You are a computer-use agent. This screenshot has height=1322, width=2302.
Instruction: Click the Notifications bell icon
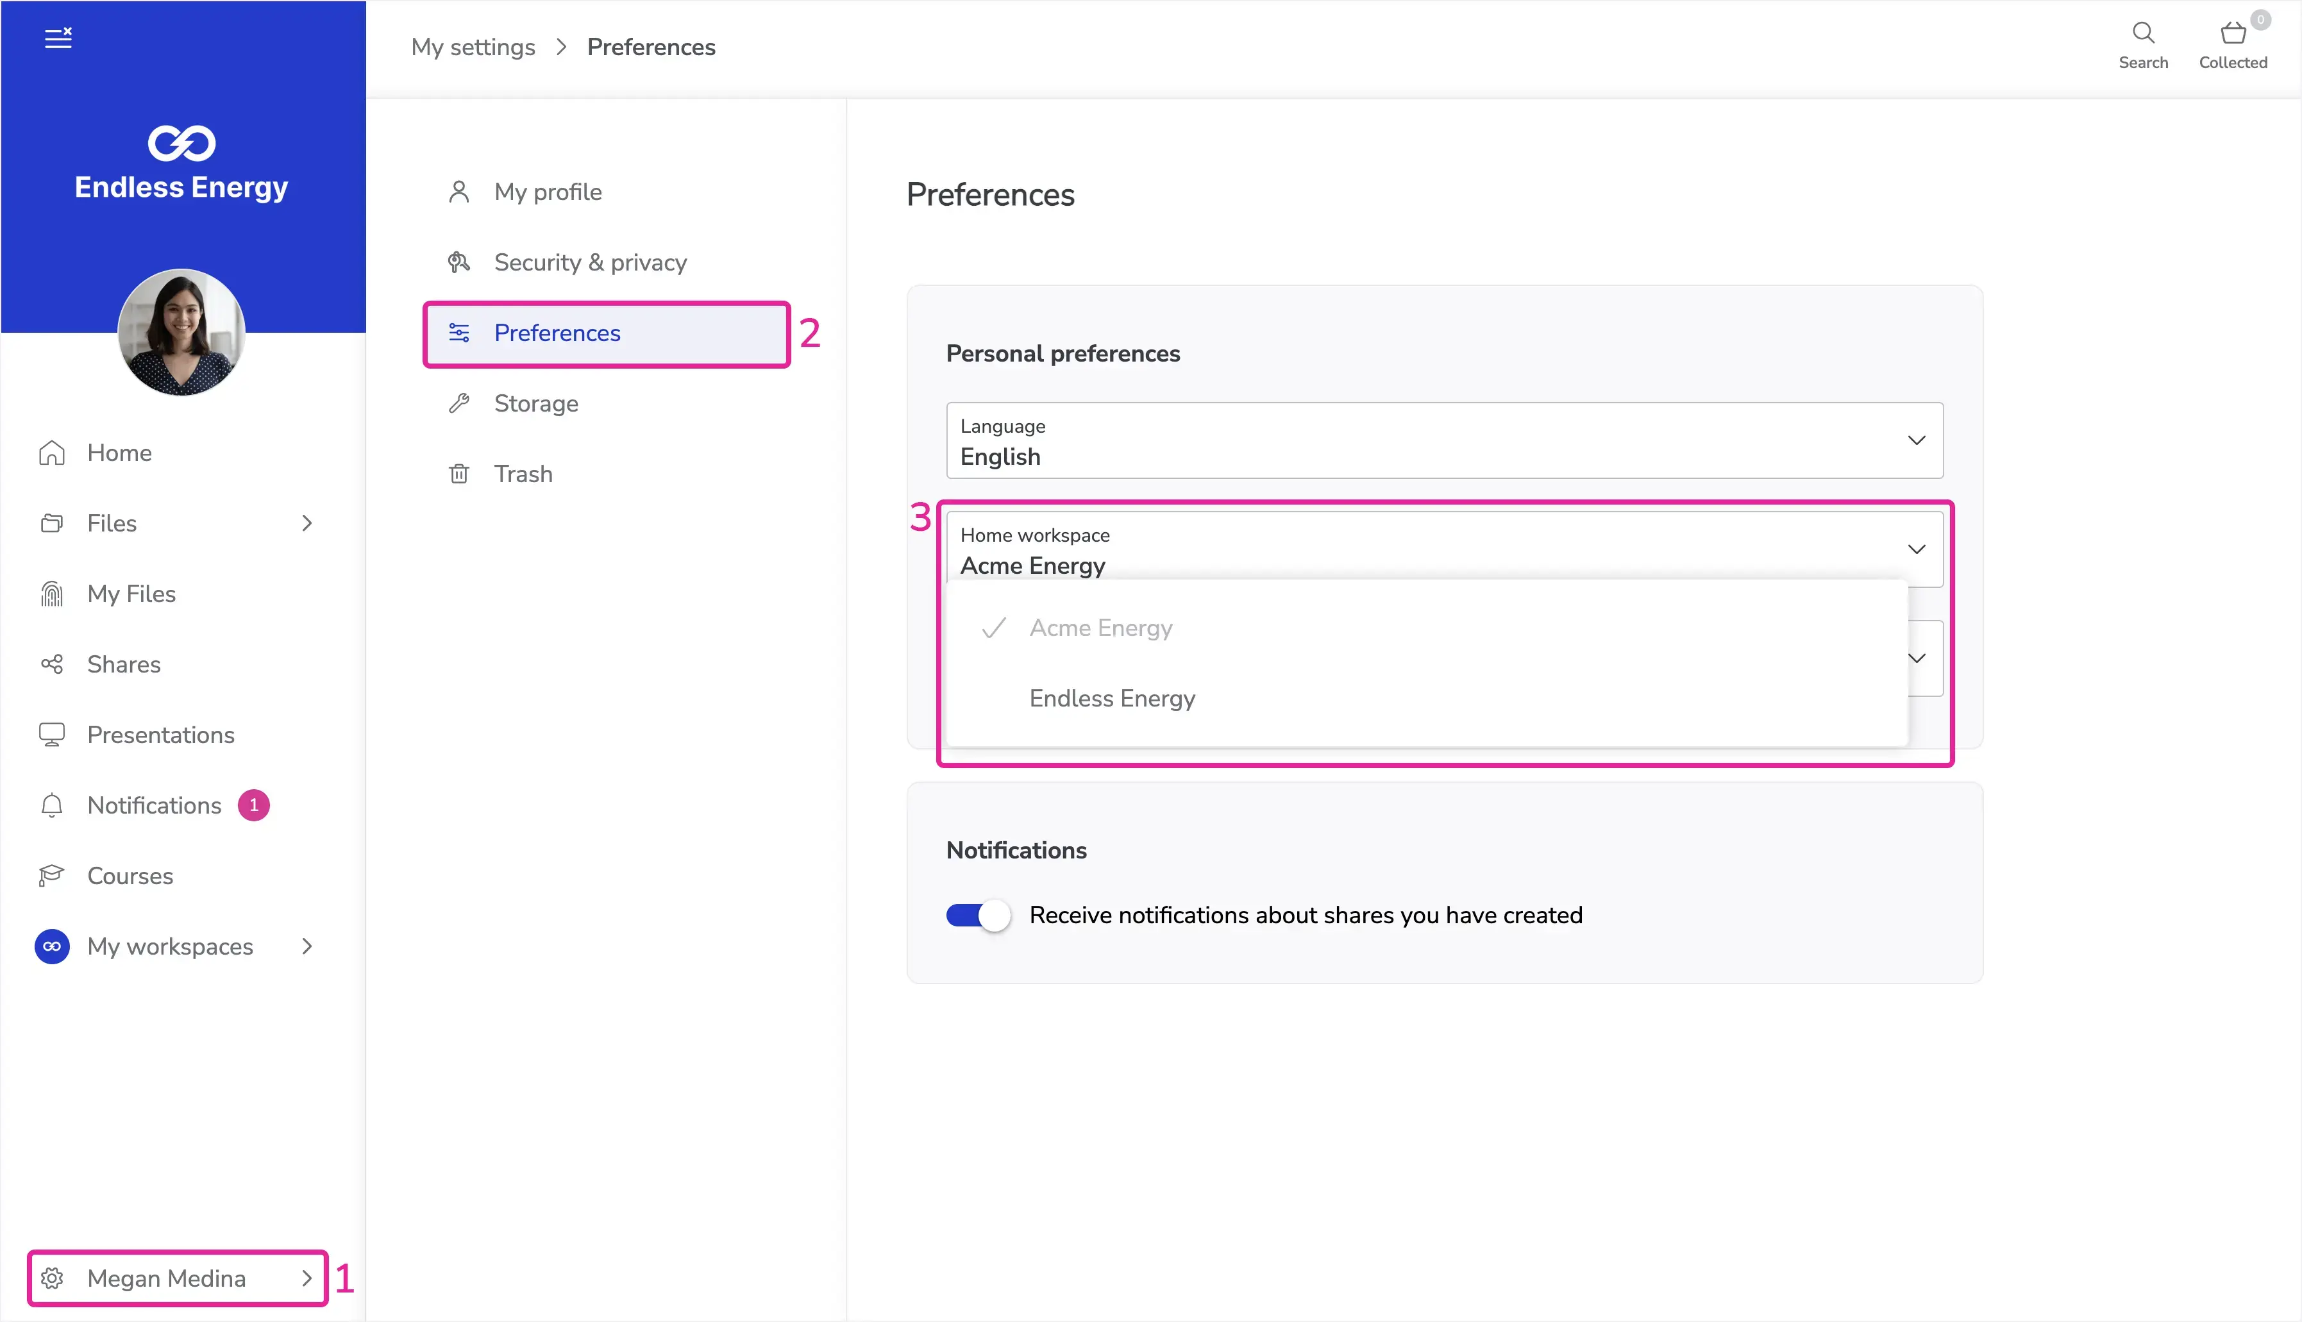coord(52,805)
